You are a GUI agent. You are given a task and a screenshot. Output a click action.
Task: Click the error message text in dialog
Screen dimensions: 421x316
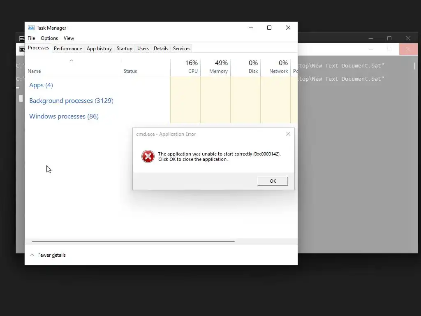[220, 156]
